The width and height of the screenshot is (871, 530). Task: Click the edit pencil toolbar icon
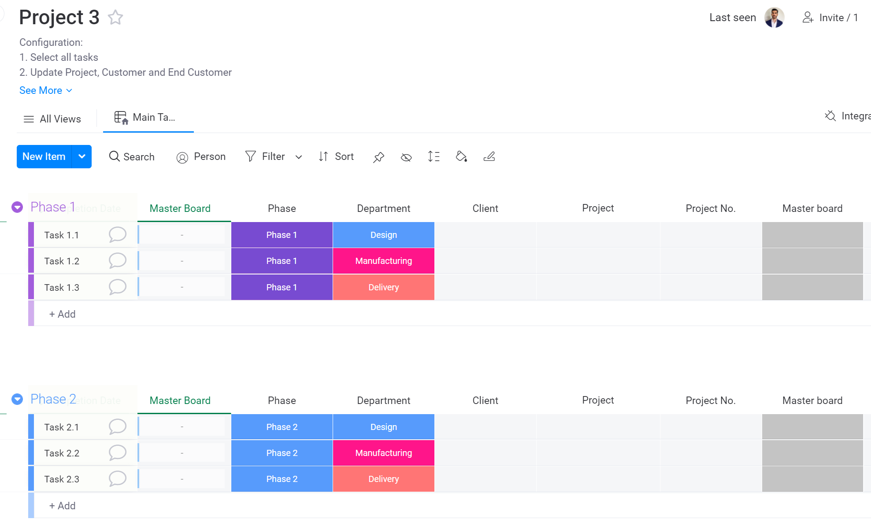point(489,156)
